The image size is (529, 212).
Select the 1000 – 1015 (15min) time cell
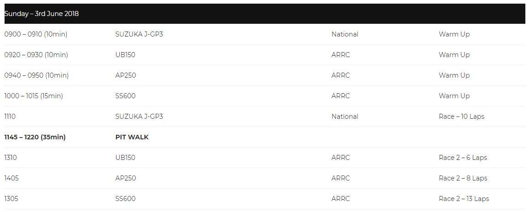click(x=34, y=96)
